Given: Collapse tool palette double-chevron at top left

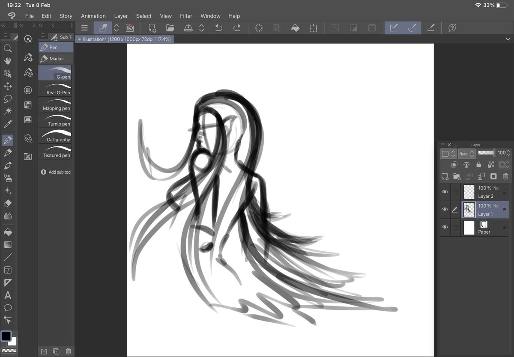Looking at the screenshot, I should tap(3, 25).
